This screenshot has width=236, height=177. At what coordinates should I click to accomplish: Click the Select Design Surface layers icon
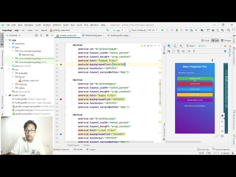click(169, 46)
